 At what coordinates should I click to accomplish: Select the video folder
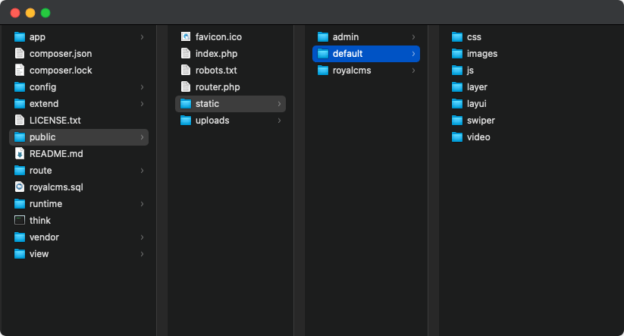tap(478, 137)
